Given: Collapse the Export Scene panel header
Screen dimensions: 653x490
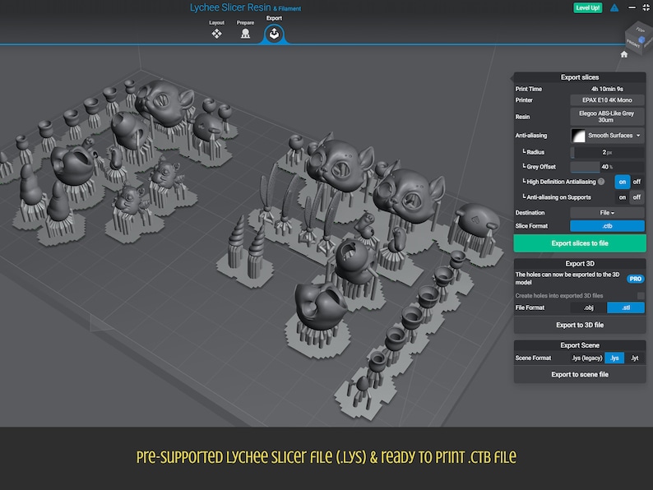Looking at the screenshot, I should click(x=580, y=345).
